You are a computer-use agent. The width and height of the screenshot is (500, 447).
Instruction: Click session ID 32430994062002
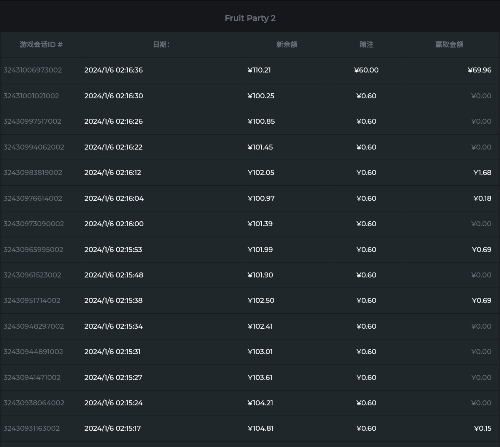tap(34, 147)
